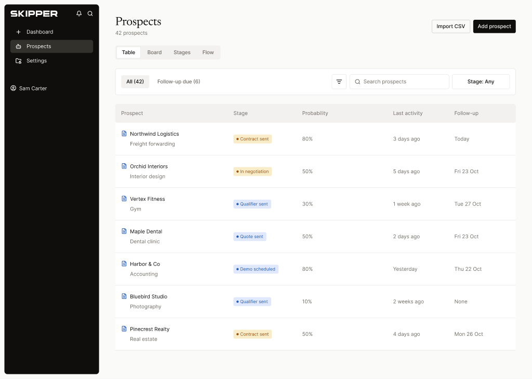Viewport: 532px width, 379px height.
Task: Click the Mon 26 Oct follow-up date
Action: (469, 334)
